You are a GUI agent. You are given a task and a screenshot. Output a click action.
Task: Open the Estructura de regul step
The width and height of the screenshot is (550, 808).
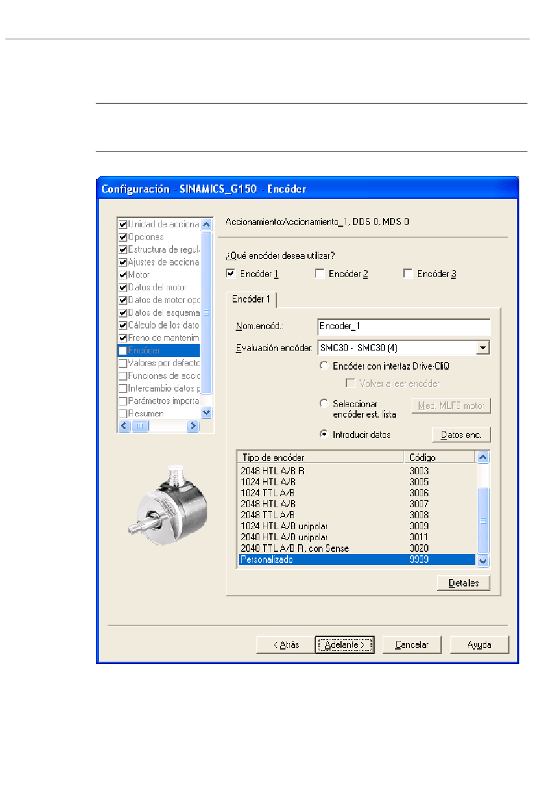[159, 250]
